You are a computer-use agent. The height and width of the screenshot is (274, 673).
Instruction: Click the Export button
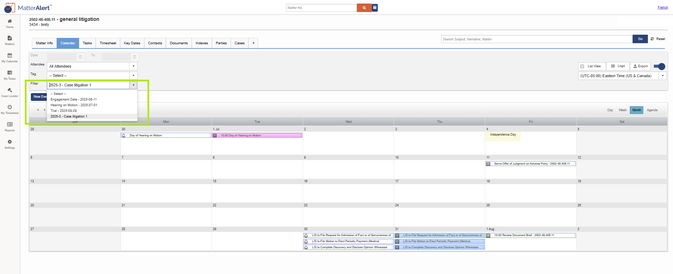pos(640,66)
